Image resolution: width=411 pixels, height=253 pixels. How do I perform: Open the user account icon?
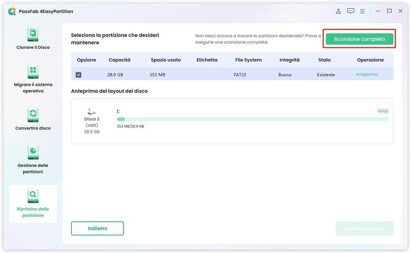(338, 11)
